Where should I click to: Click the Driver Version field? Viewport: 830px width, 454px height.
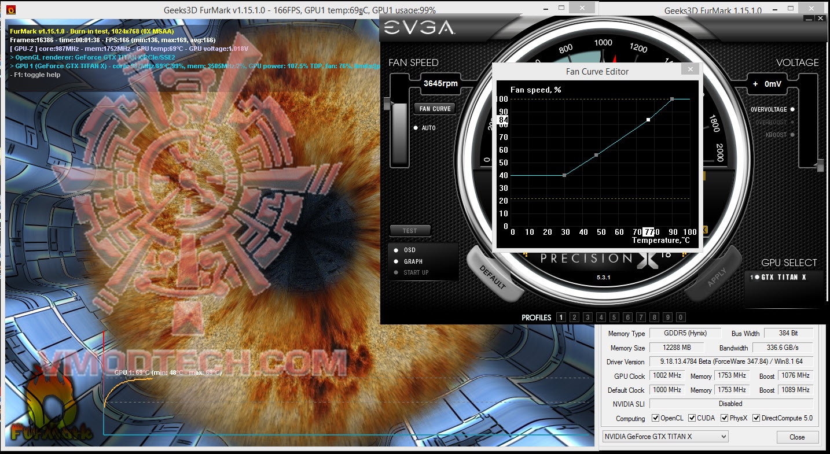pos(731,361)
